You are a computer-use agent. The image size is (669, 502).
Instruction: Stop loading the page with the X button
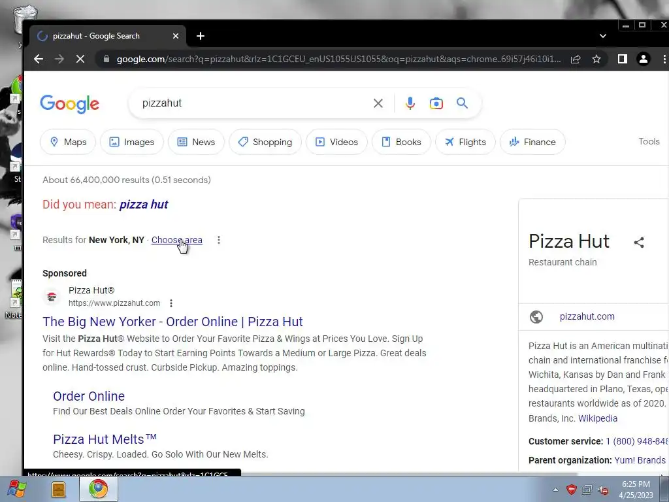[x=80, y=59]
